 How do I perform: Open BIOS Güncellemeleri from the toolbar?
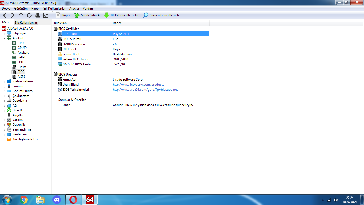(x=122, y=15)
